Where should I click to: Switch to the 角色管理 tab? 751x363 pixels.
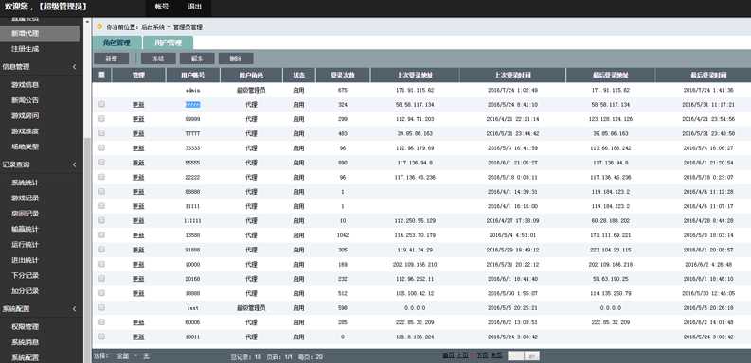[x=116, y=43]
